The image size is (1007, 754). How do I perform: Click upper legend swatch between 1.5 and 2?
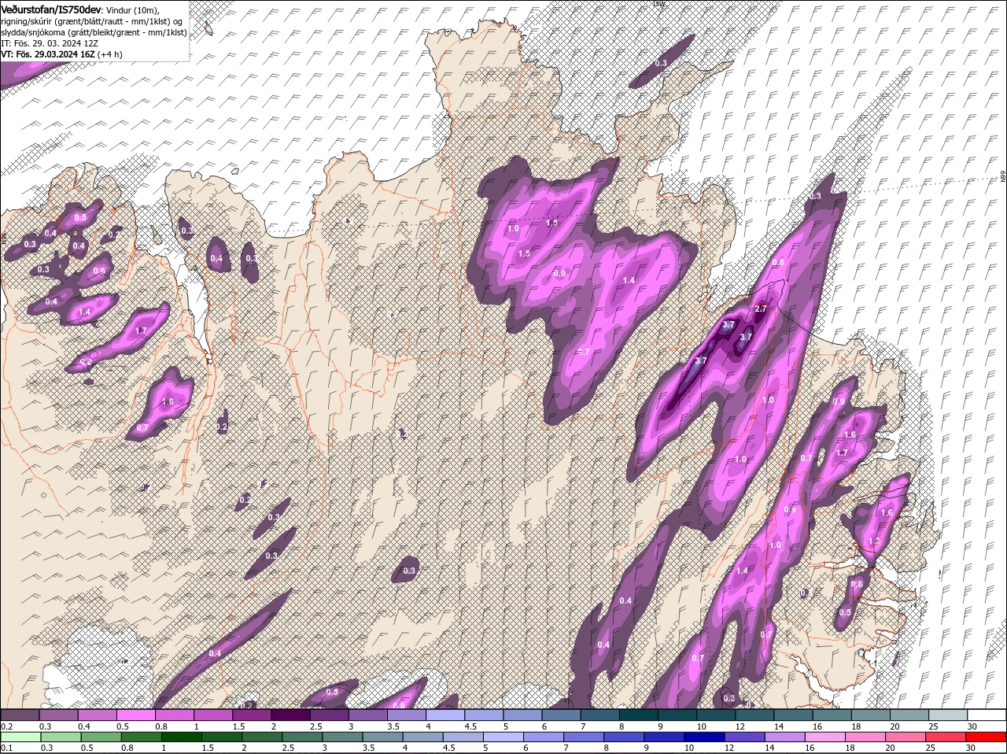[251, 715]
